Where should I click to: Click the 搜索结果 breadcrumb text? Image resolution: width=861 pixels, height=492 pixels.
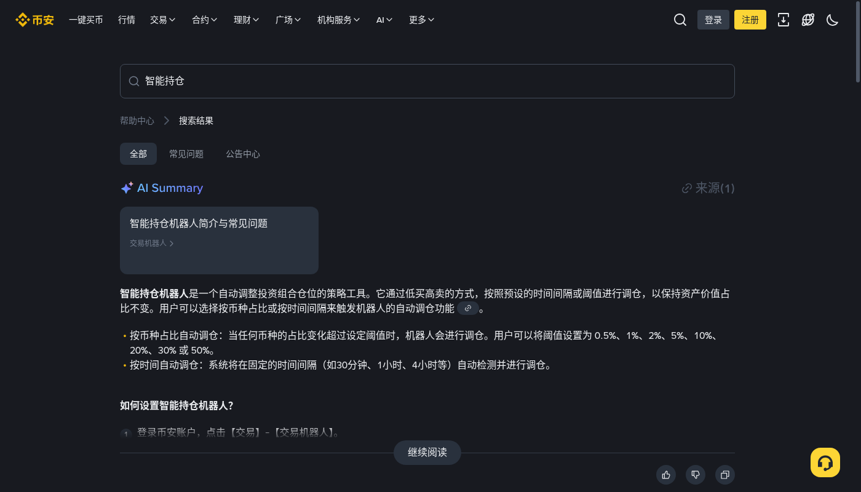196,121
